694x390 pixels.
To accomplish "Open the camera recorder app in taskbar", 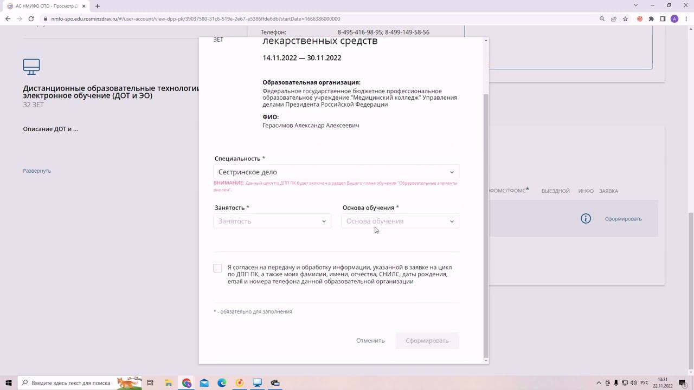I will pos(275,383).
